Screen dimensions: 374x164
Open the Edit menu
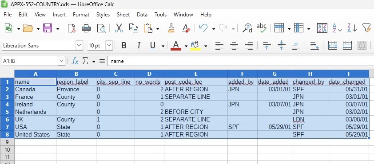tap(23, 15)
